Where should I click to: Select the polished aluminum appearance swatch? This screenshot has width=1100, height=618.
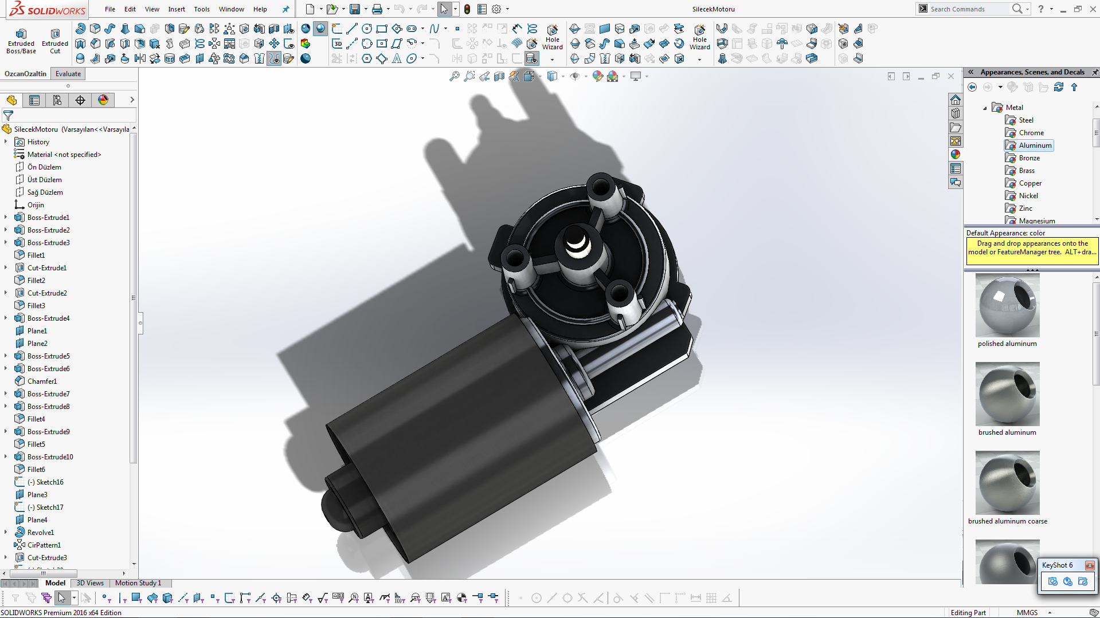tap(1007, 306)
